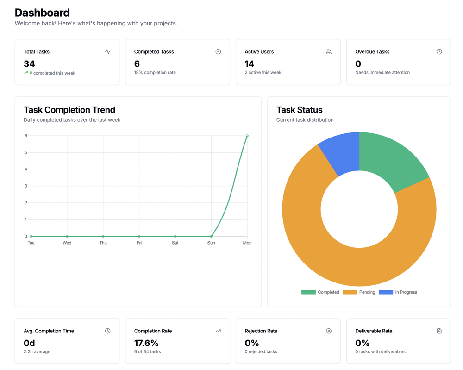
Task: Click the '0%' value in Rejection Rate
Action: point(252,343)
